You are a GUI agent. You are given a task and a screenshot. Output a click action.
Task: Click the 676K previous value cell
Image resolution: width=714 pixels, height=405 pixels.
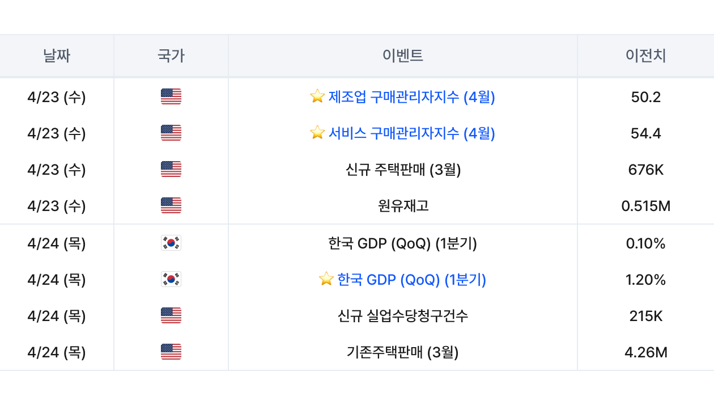pos(646,170)
